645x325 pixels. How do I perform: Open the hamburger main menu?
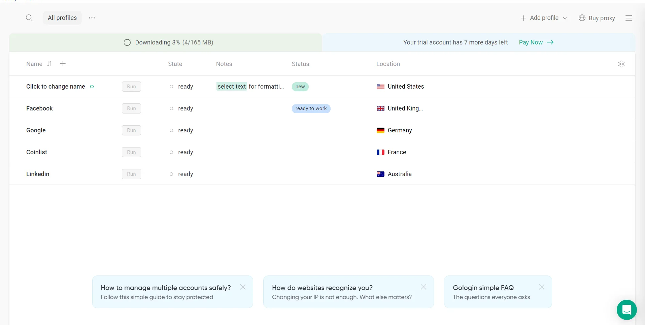(x=629, y=18)
